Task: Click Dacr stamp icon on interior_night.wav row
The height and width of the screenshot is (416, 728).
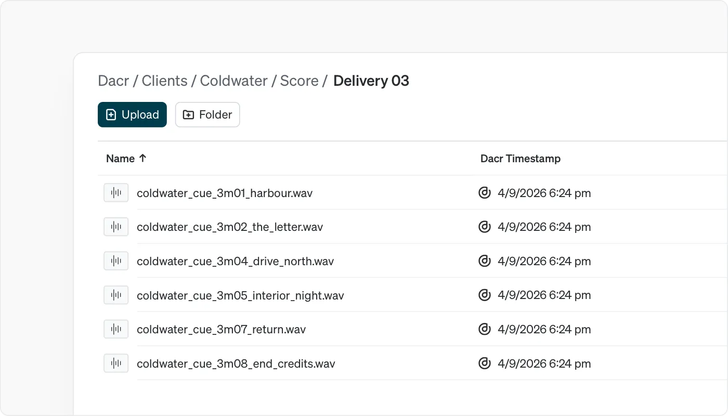Action: (x=485, y=295)
